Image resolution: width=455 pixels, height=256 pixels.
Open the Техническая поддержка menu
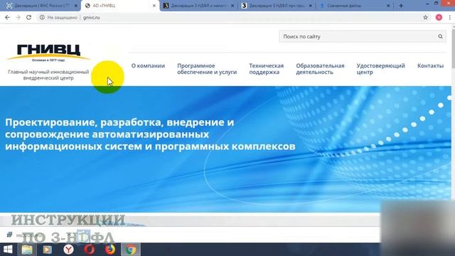tap(266, 69)
